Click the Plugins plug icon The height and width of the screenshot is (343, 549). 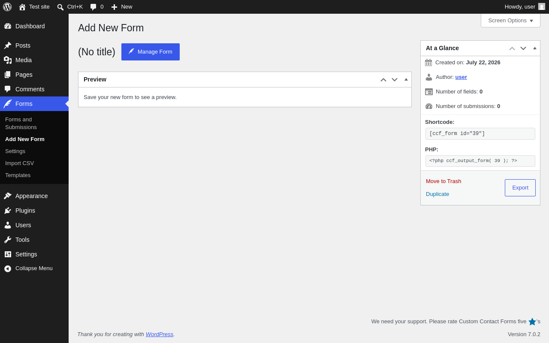8,211
